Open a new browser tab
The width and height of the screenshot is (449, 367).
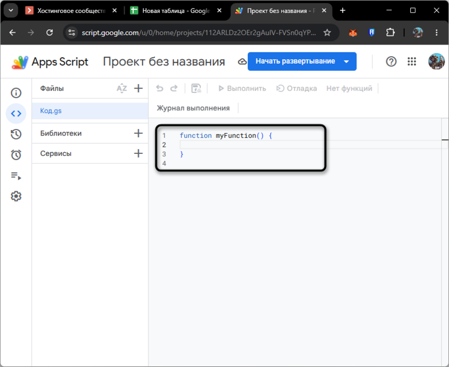(343, 11)
